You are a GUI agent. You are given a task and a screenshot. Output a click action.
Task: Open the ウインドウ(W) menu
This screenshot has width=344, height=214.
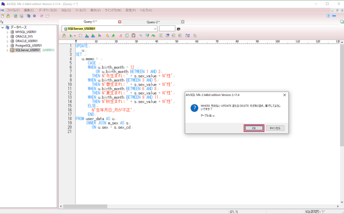coord(113,10)
